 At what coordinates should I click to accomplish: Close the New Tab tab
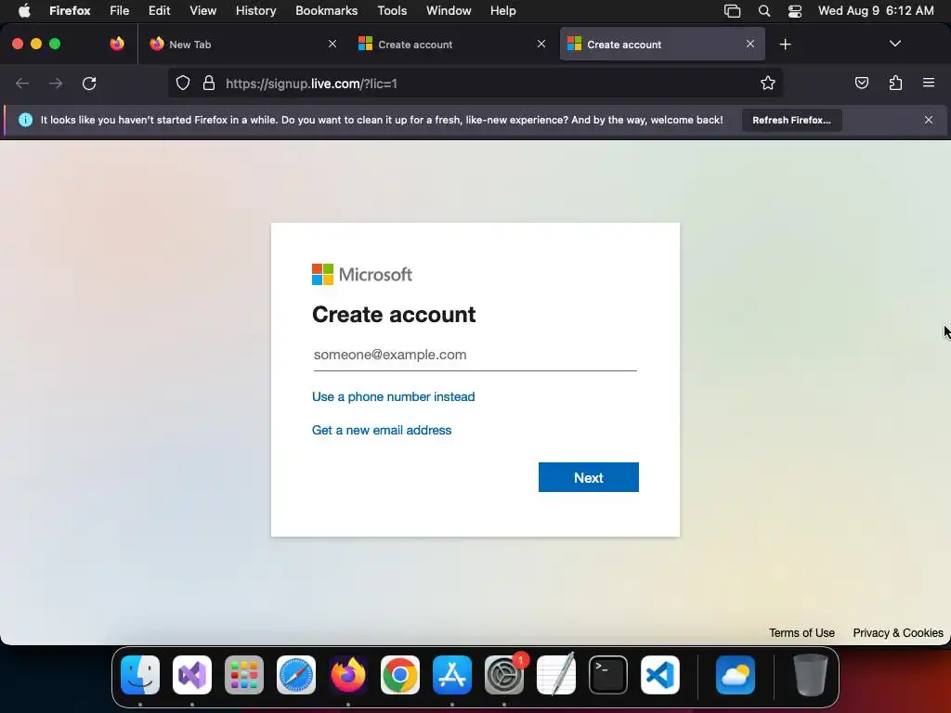[x=332, y=44]
